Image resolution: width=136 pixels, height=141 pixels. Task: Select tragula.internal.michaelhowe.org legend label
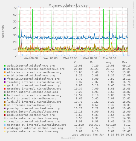pyautogui.click(x=33, y=122)
